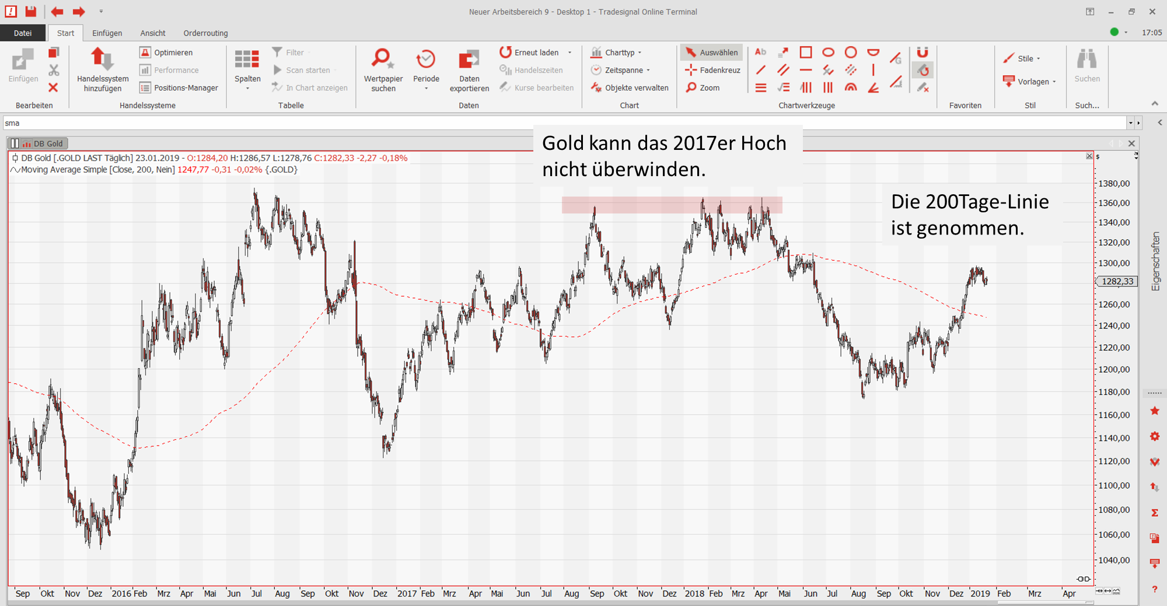
Task: Enable Fadenkreuz crosshair mode
Action: (712, 70)
